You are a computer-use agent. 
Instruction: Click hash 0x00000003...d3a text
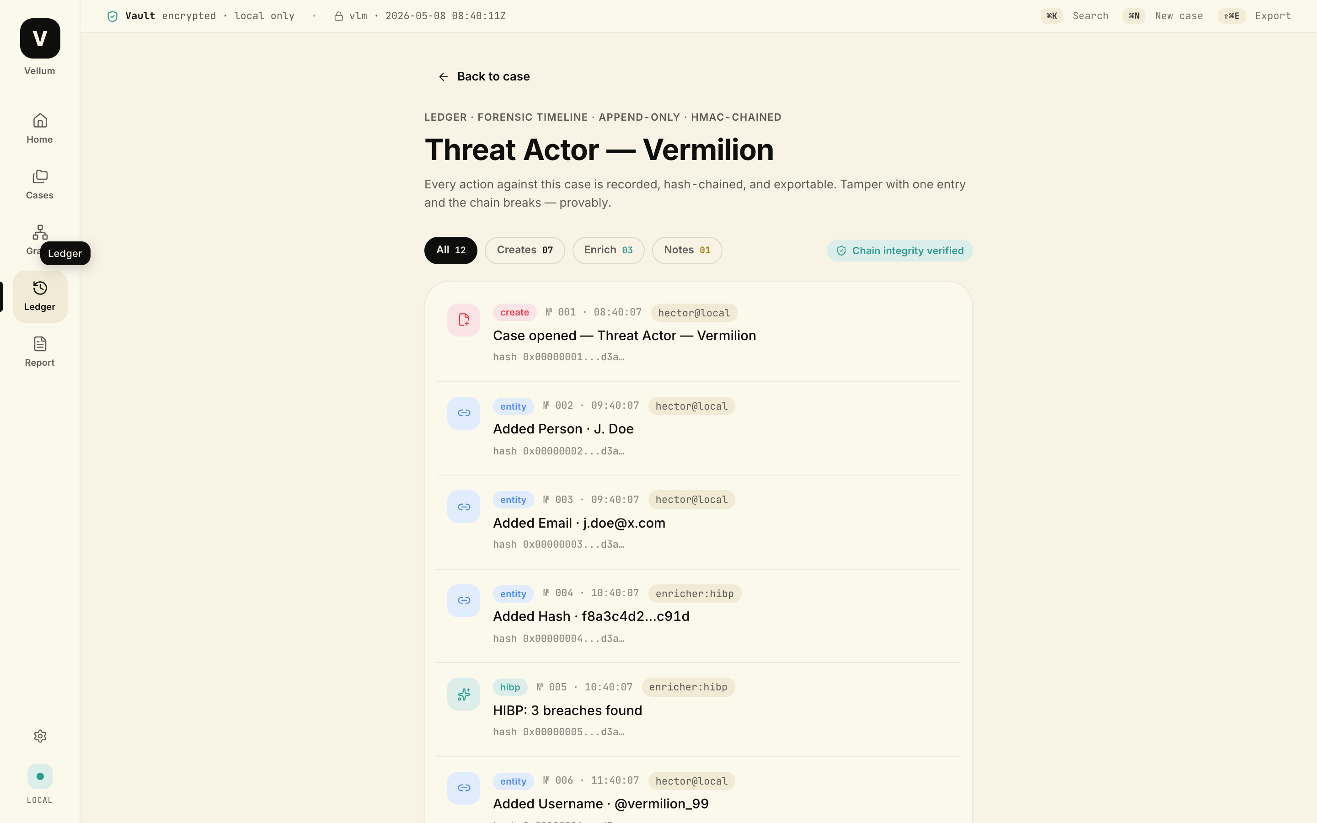(558, 544)
